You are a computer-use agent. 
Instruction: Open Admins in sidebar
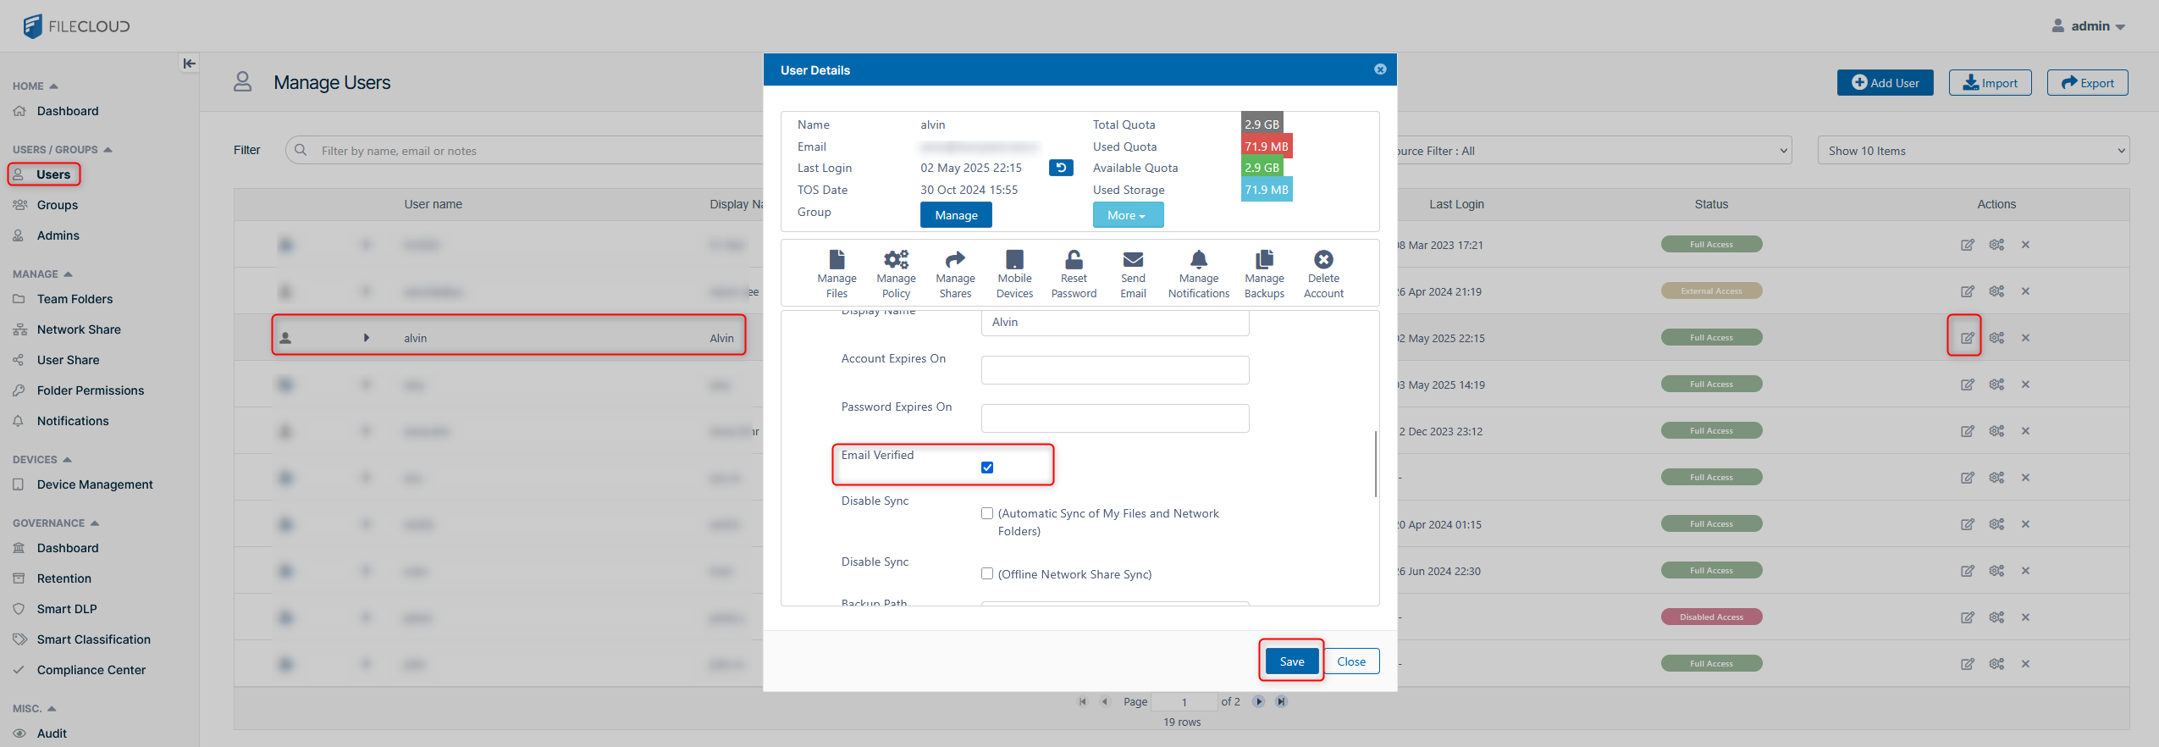(x=58, y=235)
